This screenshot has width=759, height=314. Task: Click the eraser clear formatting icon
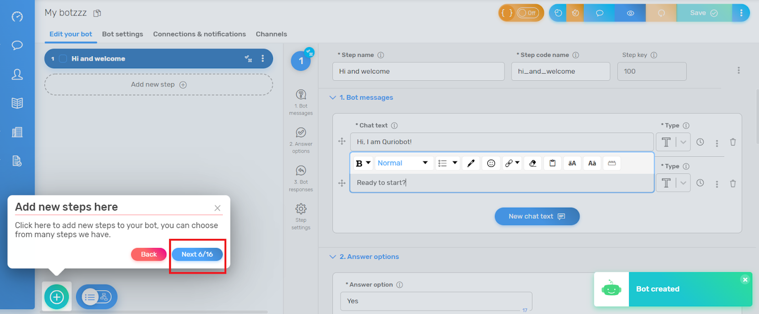click(532, 163)
